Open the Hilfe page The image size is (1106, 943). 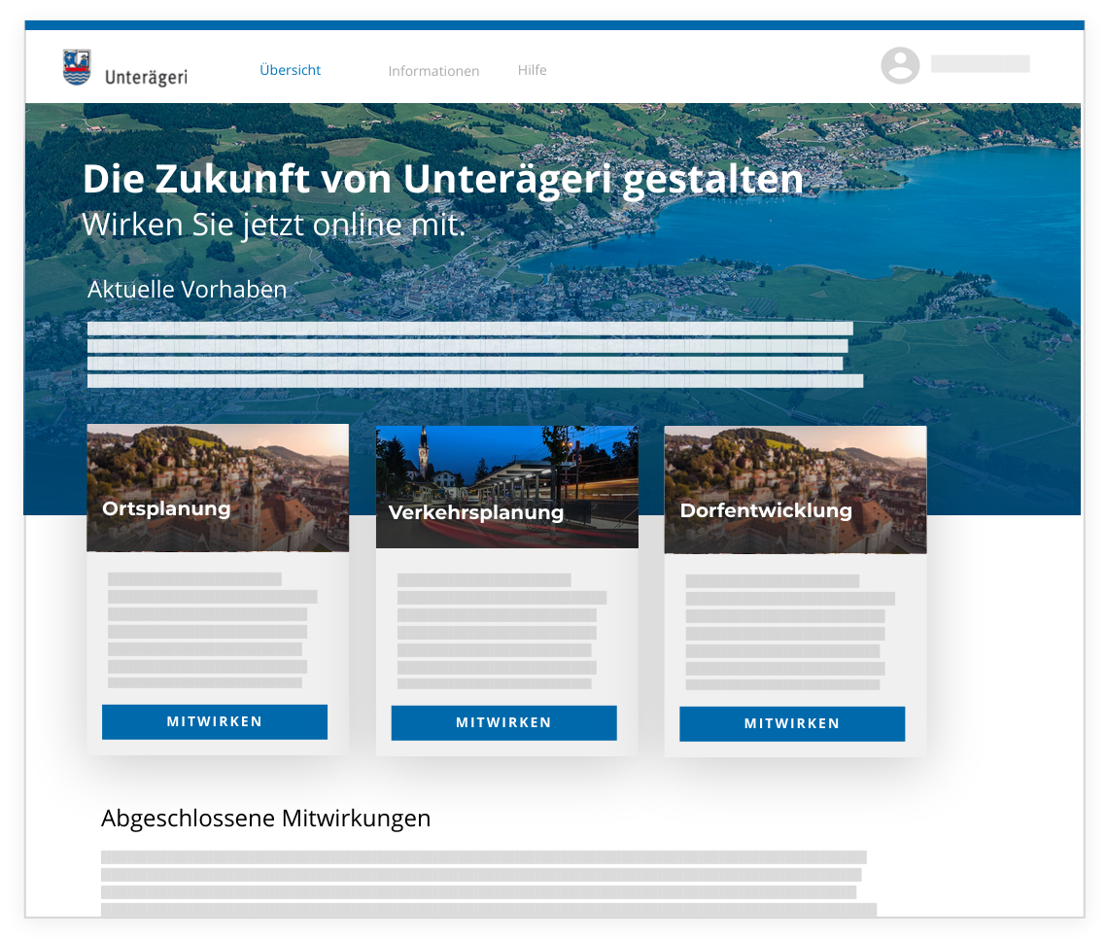pos(533,70)
